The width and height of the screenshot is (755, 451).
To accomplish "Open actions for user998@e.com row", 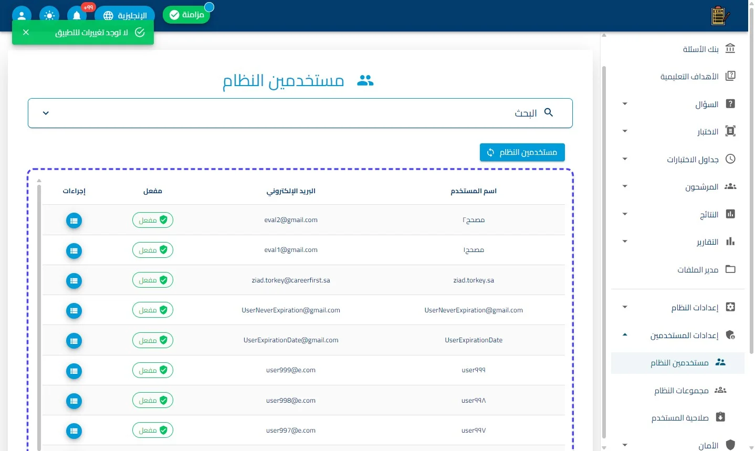I will click(x=74, y=401).
